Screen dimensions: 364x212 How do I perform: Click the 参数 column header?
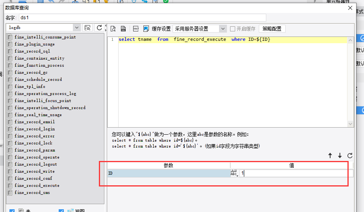point(169,165)
